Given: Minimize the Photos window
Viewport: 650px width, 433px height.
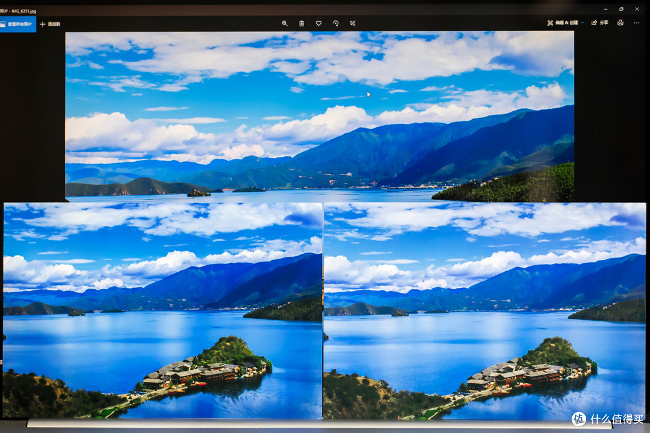Looking at the screenshot, I should 605,8.
